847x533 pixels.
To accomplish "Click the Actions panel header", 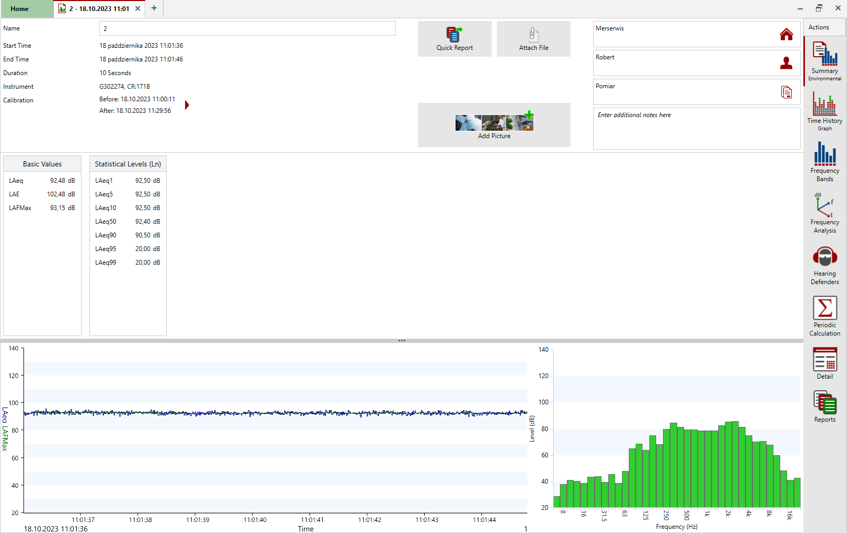I will 824,27.
